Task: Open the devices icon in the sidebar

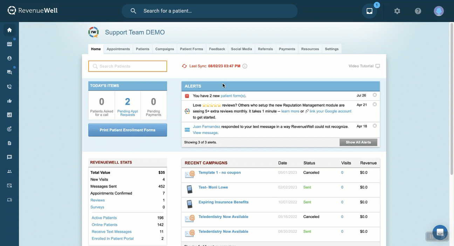Action: click(x=9, y=200)
